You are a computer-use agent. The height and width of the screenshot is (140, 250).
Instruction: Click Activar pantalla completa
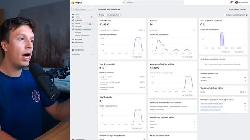click(x=236, y=9)
